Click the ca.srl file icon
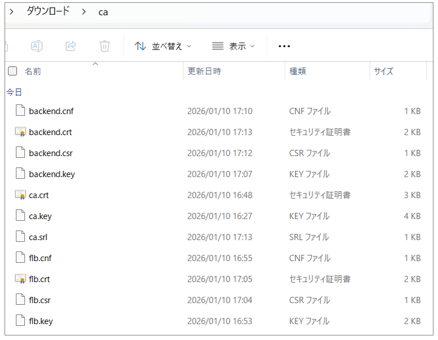 20,237
